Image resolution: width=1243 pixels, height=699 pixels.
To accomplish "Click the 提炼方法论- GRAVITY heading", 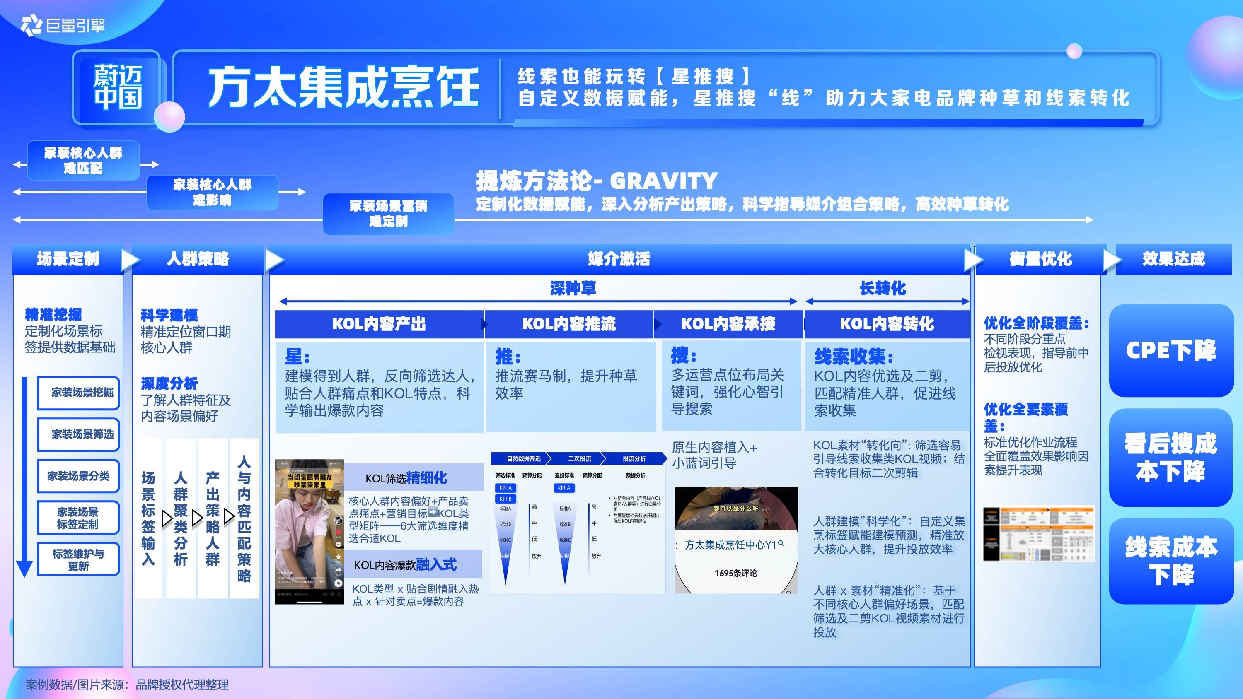I will (597, 181).
